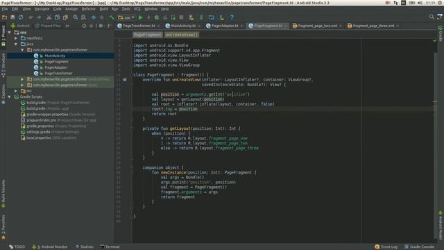
Task: Select PagerAdapter in project tree
Action: click(x=55, y=67)
